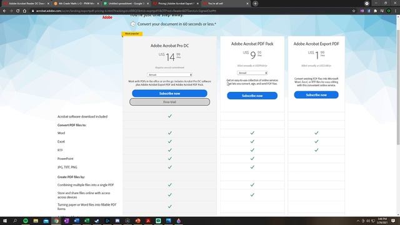Image resolution: width=400 pixels, height=225 pixels.
Task: Open Adobe Acrobat from the taskbar
Action: (148, 221)
